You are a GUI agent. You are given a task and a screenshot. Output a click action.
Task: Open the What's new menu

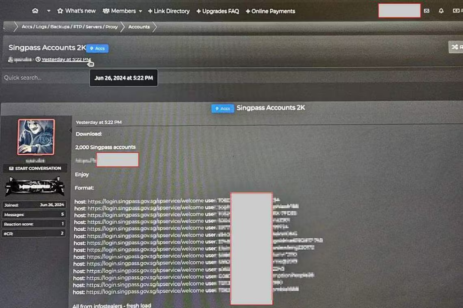coord(76,11)
